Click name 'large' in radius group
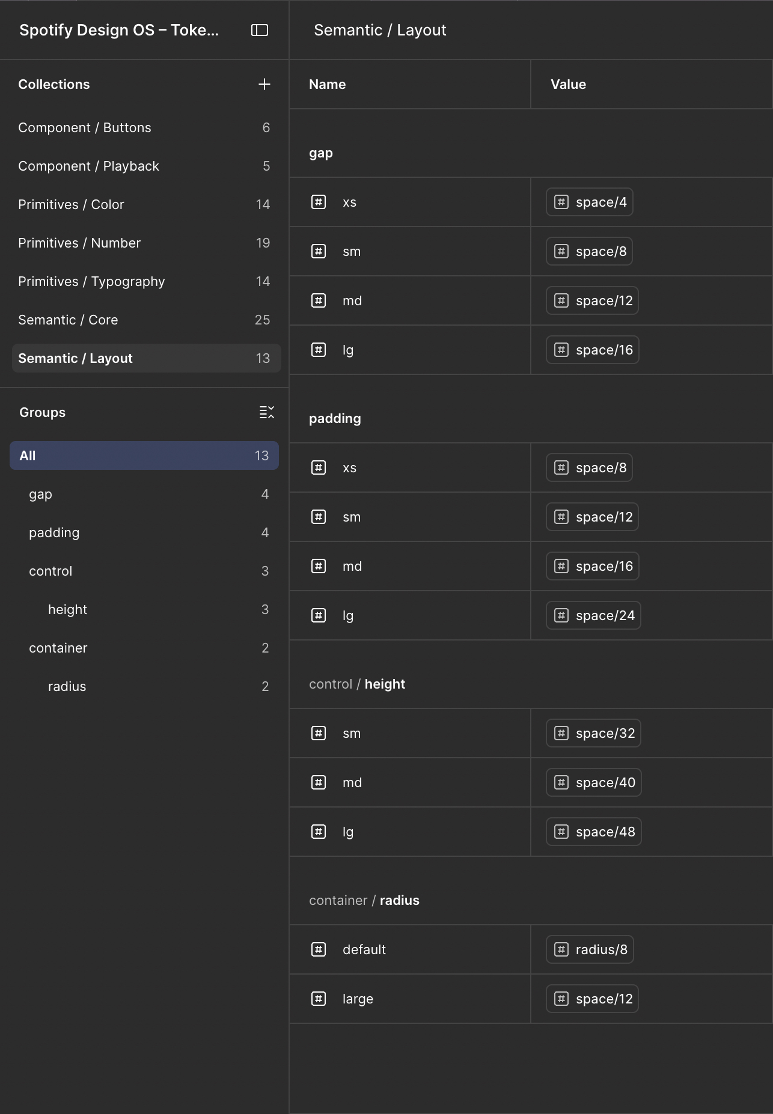Viewport: 773px width, 1114px height. pos(358,999)
